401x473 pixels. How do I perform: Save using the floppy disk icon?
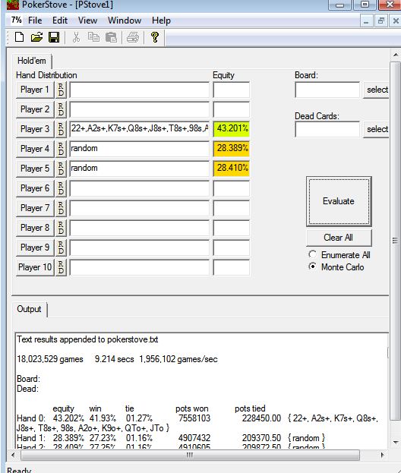[x=54, y=37]
